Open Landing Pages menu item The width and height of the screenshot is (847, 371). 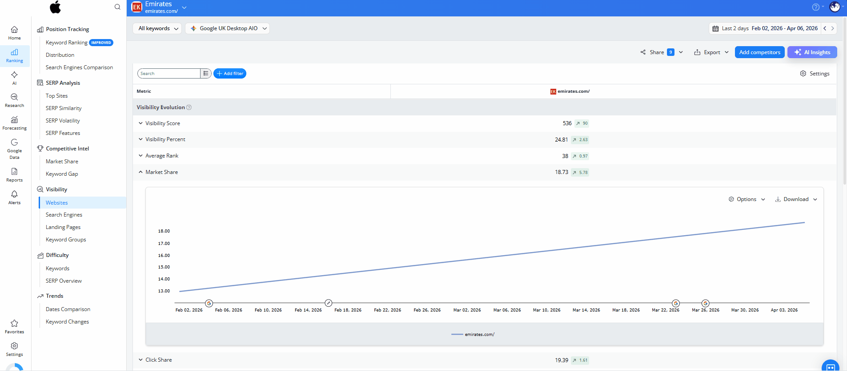click(x=63, y=227)
